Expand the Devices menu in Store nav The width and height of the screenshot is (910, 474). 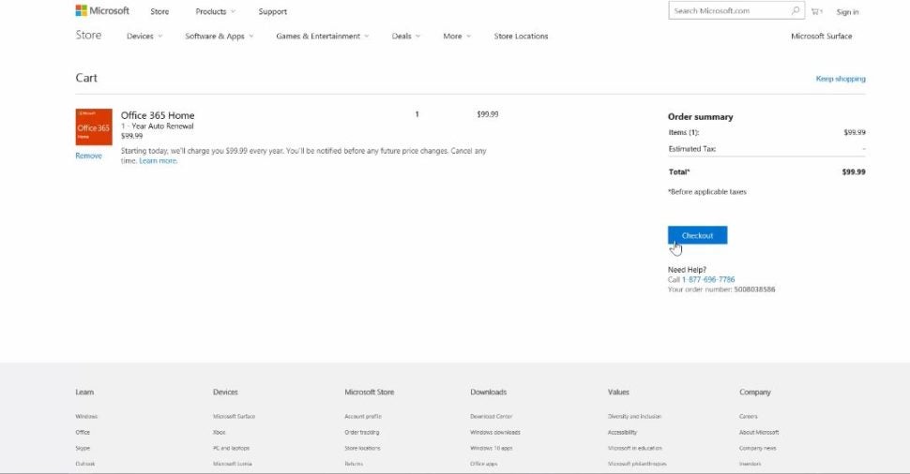[x=144, y=36]
